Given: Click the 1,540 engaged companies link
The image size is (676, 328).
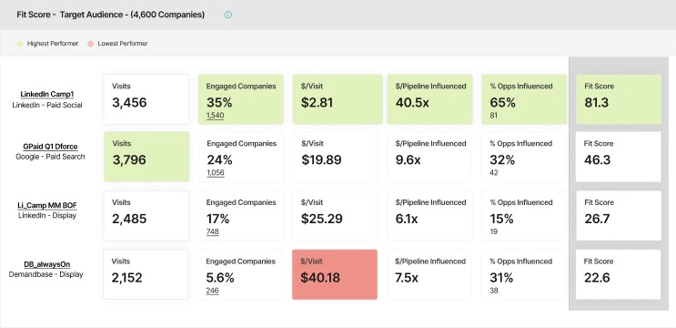Looking at the screenshot, I should coord(215,115).
